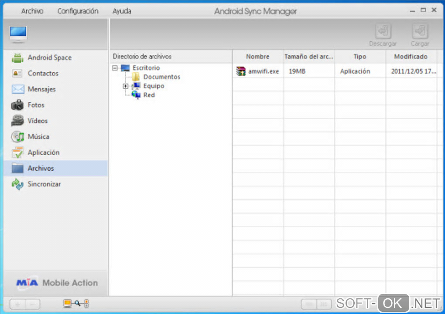The image size is (445, 314).
Task: Minimize the Android Sync Manager window
Action: [413, 11]
